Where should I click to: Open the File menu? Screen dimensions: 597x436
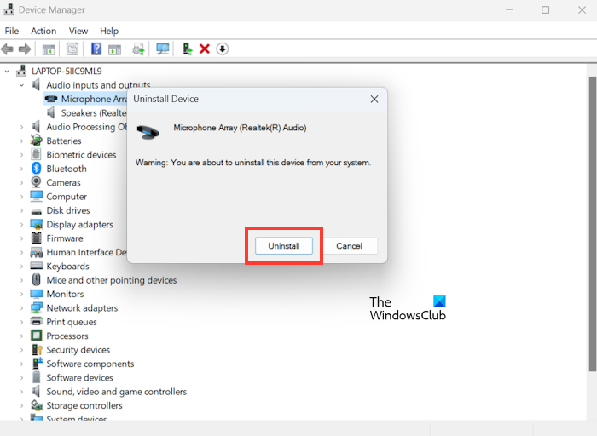(11, 31)
